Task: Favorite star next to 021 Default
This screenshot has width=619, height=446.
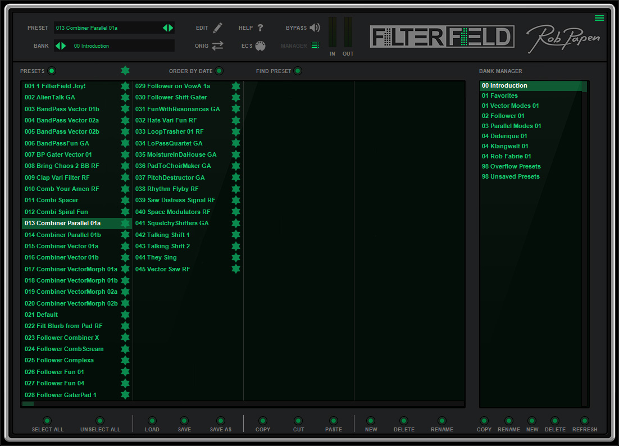Action: coord(125,315)
